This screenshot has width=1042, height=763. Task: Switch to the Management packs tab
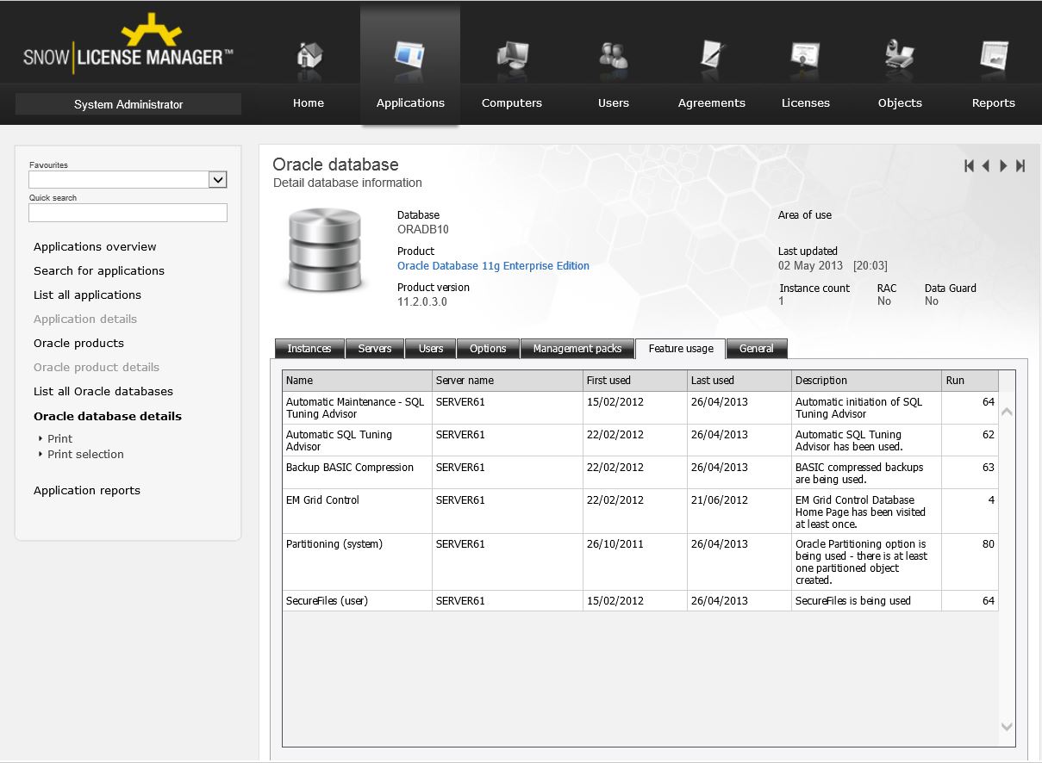577,349
